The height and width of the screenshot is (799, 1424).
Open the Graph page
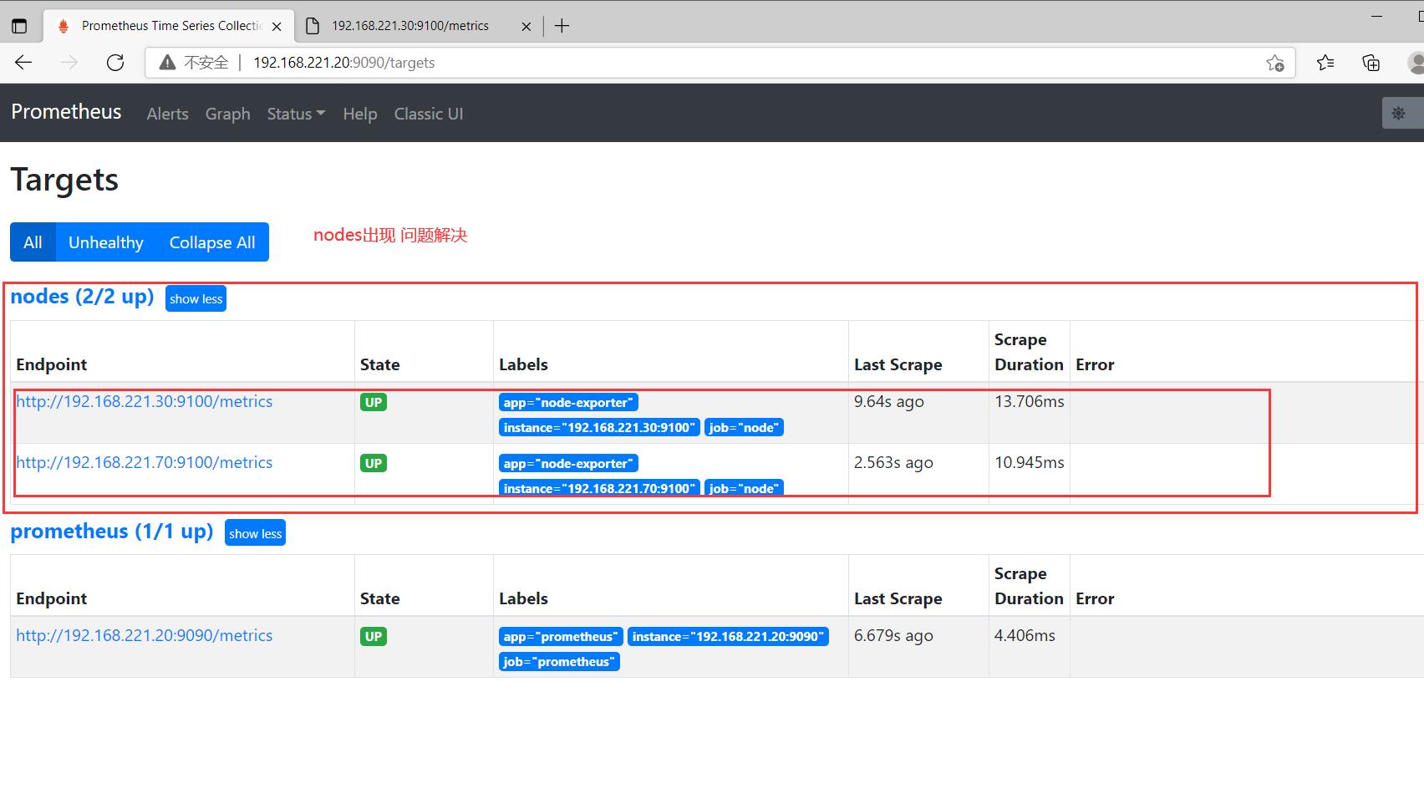click(227, 114)
